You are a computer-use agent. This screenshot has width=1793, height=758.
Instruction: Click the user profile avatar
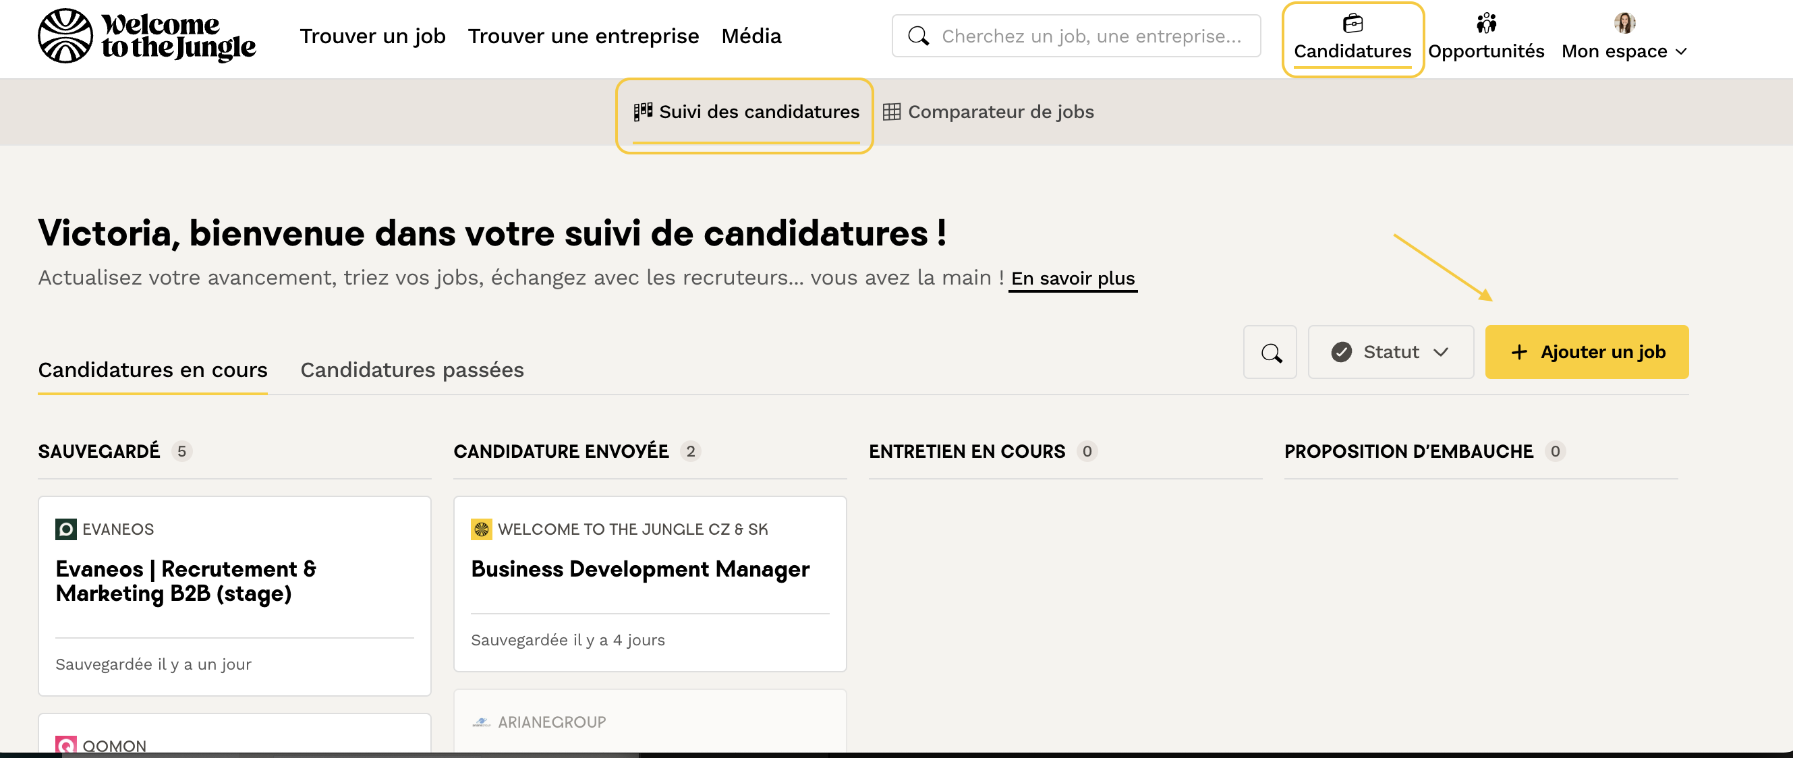1624,23
